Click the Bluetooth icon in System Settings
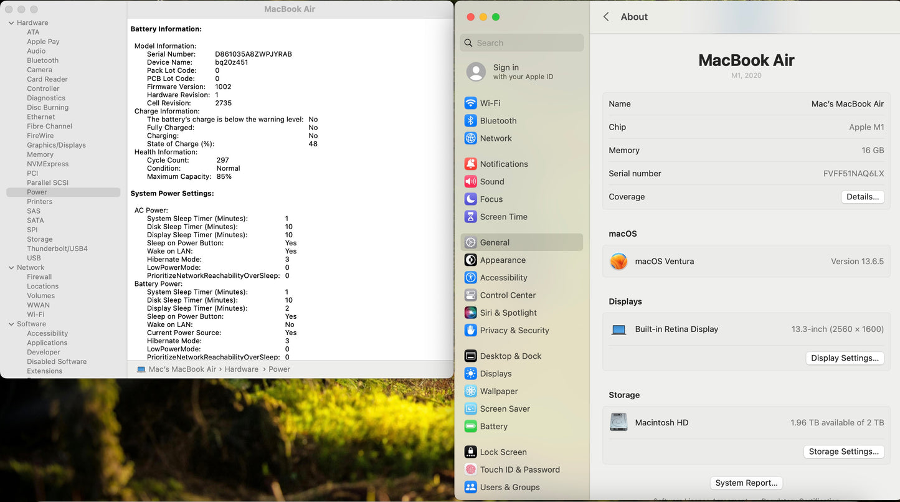The width and height of the screenshot is (900, 502). coord(470,121)
